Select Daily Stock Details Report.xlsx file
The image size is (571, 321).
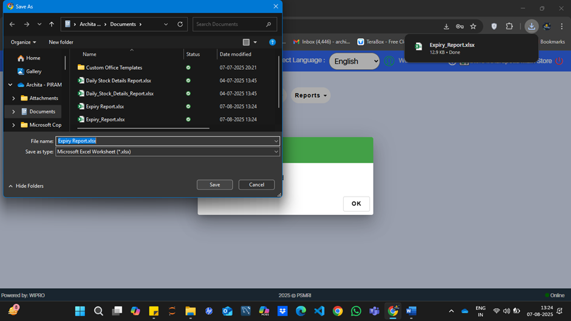tap(118, 81)
